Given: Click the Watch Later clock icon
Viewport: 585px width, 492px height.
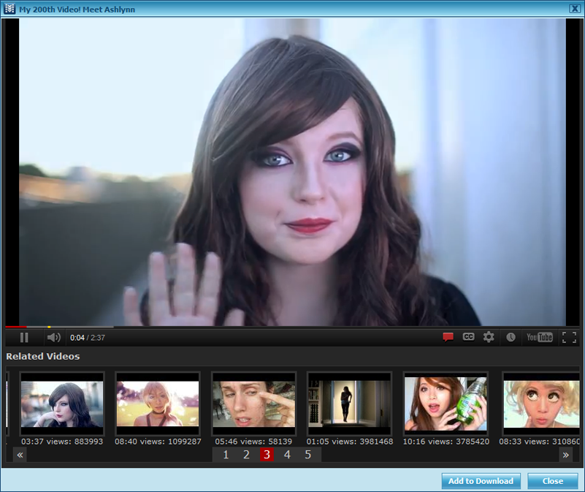Looking at the screenshot, I should pos(511,337).
